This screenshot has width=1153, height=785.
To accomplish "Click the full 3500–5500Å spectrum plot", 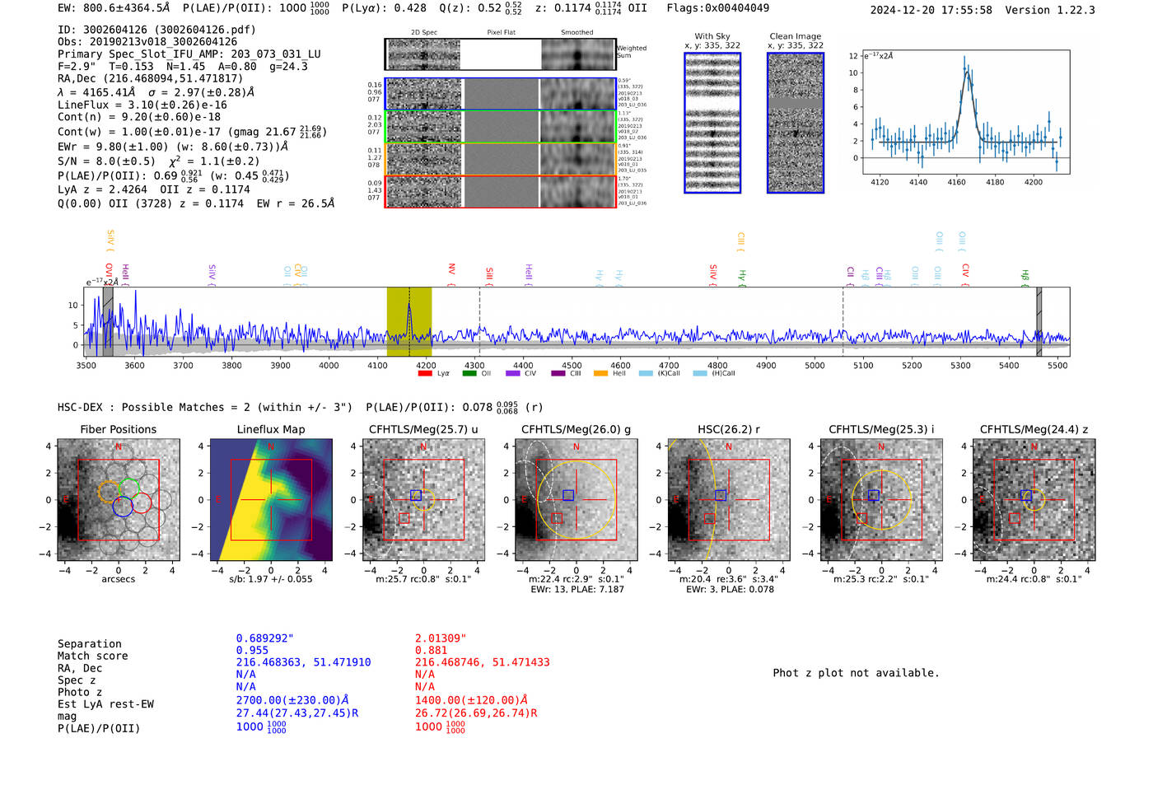I will point(578,322).
